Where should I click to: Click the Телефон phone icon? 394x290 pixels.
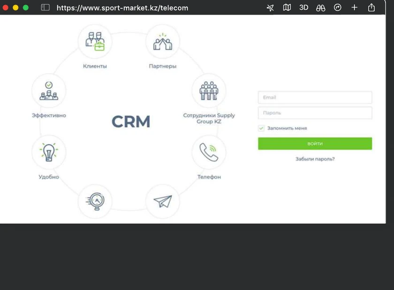[x=209, y=152]
